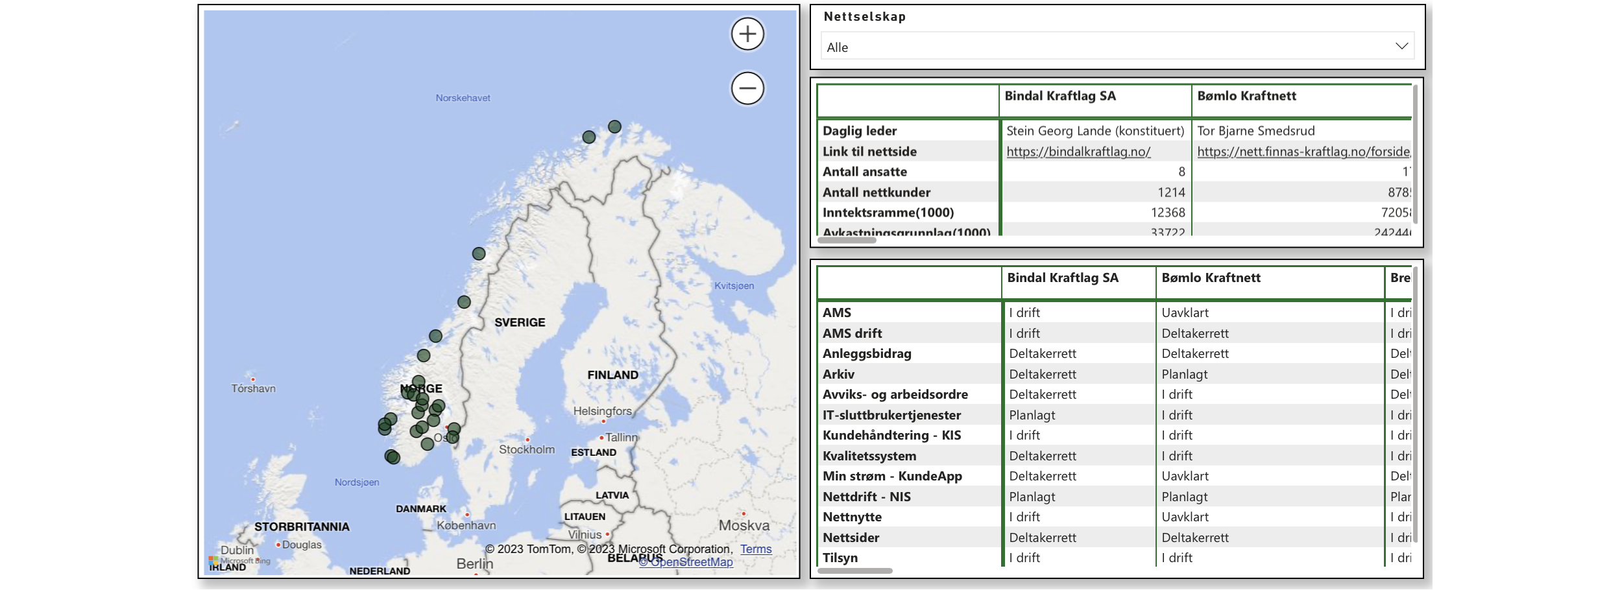Click Bømlo Kraftnett header in lower table
Image resolution: width=1622 pixels, height=590 pixels.
click(1211, 278)
